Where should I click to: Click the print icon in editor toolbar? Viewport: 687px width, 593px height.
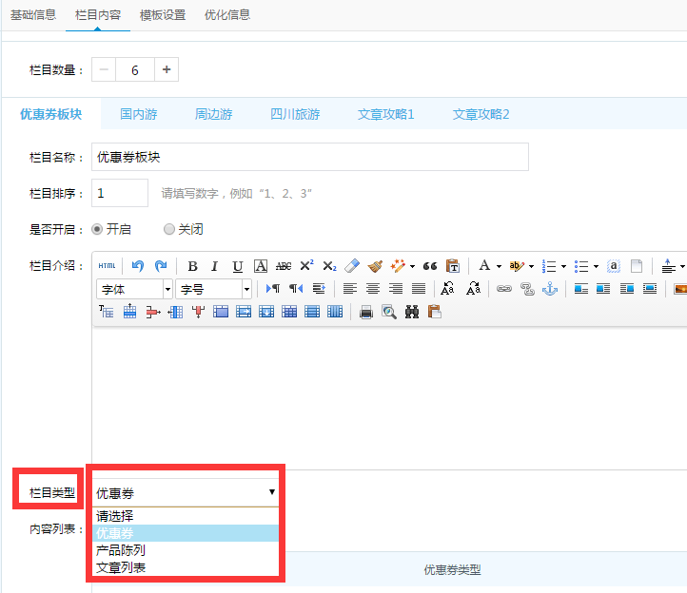click(366, 312)
